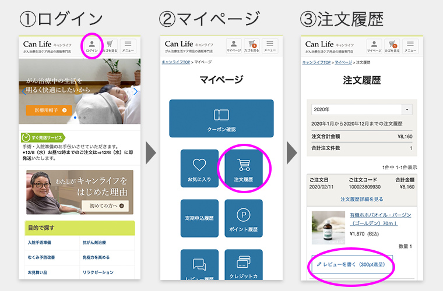
Task: Open product link 有機ホホバオイル・バージン
Action: [x=380, y=219]
